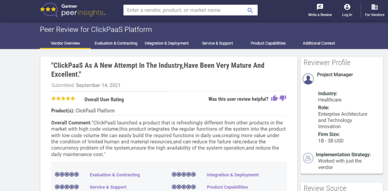
Task: Open the Write a Review icon
Action: pyautogui.click(x=320, y=7)
